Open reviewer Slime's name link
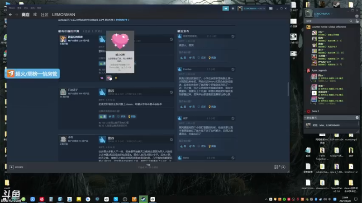The height and width of the screenshot is (203, 362). tap(186, 158)
